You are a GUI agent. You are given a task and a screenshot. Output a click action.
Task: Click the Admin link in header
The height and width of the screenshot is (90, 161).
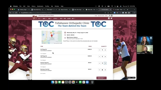click(x=106, y=16)
